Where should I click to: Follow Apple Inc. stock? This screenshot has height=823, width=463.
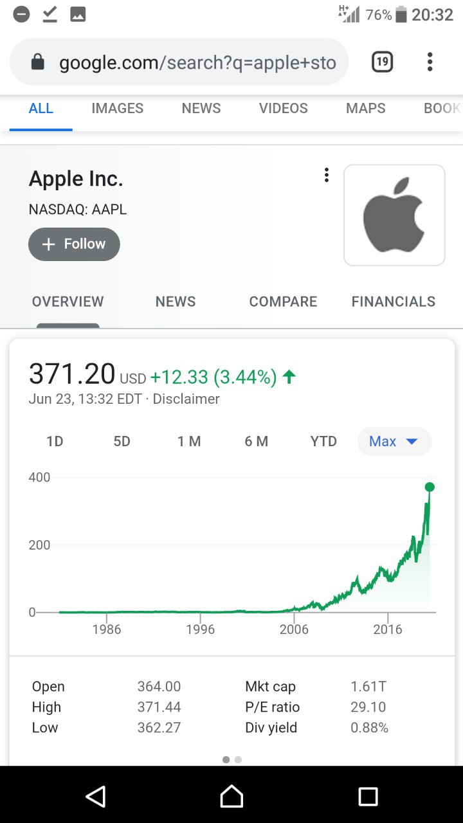pyautogui.click(x=74, y=244)
